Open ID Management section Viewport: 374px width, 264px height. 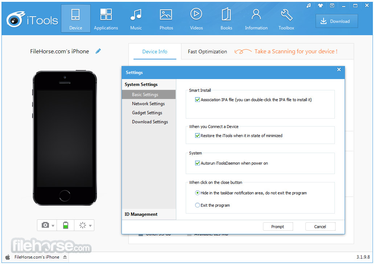pos(149,214)
